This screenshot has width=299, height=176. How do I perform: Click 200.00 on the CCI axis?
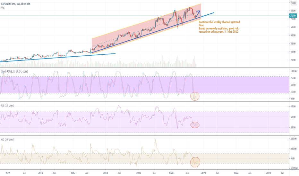[293, 149]
